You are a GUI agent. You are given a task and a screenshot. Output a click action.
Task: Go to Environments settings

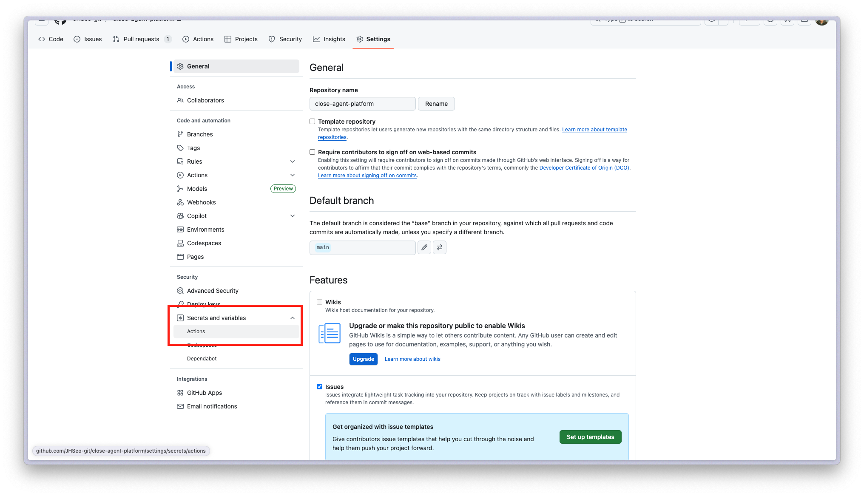[x=205, y=230]
